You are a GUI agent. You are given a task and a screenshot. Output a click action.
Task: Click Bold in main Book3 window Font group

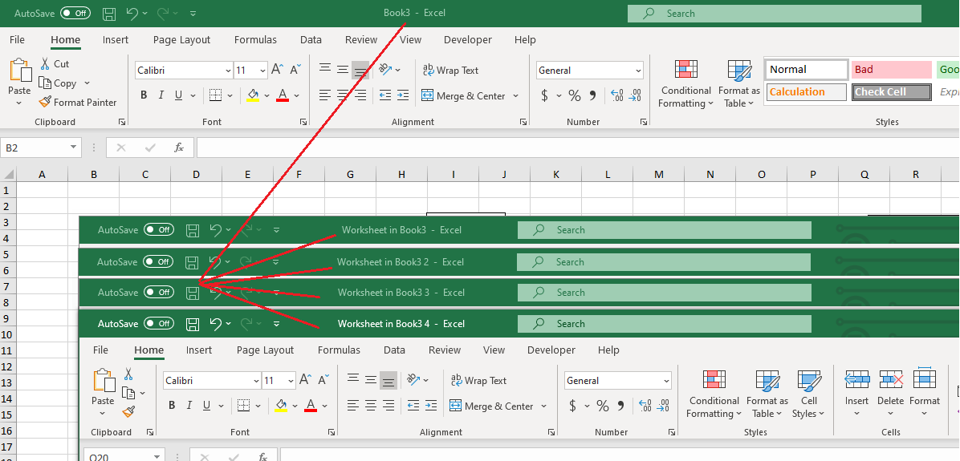144,95
